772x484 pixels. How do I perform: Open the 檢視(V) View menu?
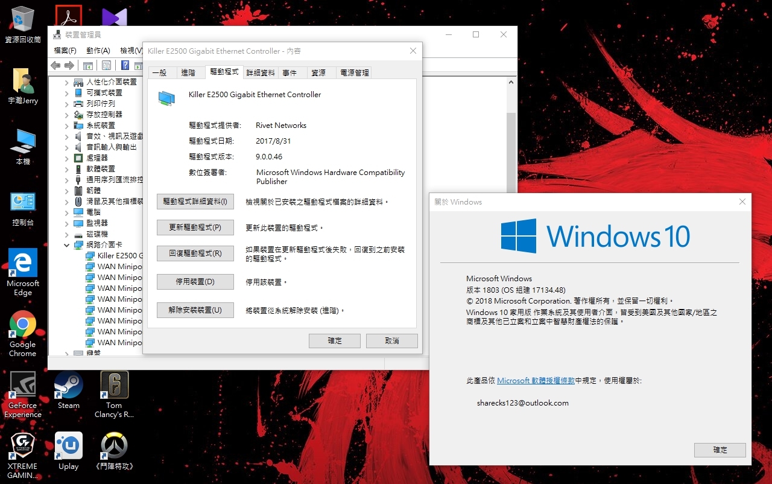(x=131, y=51)
